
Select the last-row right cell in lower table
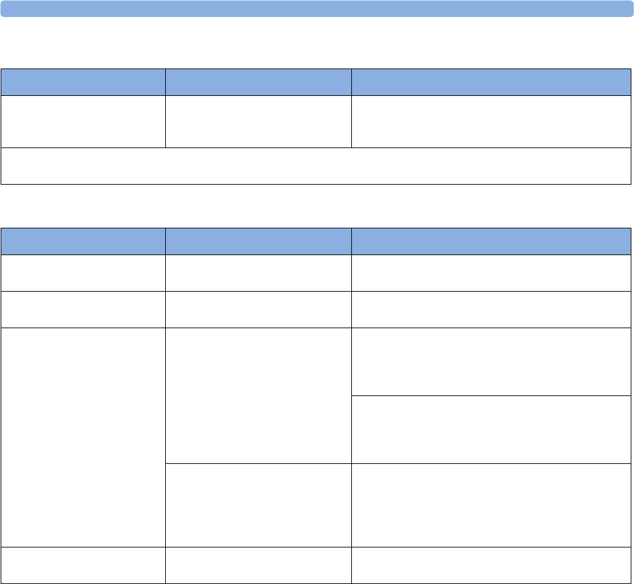click(x=491, y=564)
